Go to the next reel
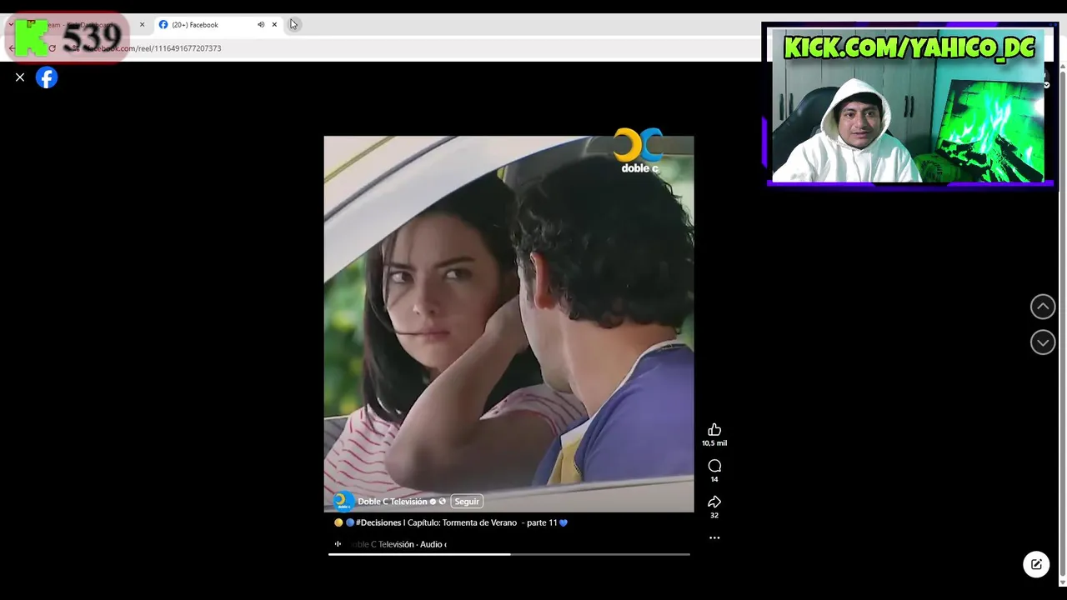The height and width of the screenshot is (600, 1067). tap(1043, 342)
